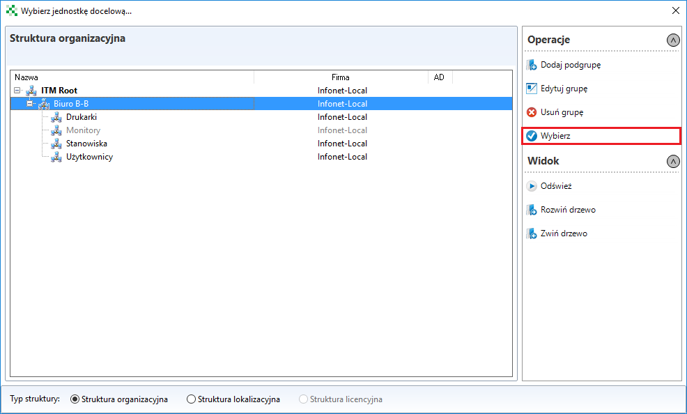Viewport: 687px width, 414px height.
Task: Click the Dodaj podgrupę icon
Action: click(532, 66)
